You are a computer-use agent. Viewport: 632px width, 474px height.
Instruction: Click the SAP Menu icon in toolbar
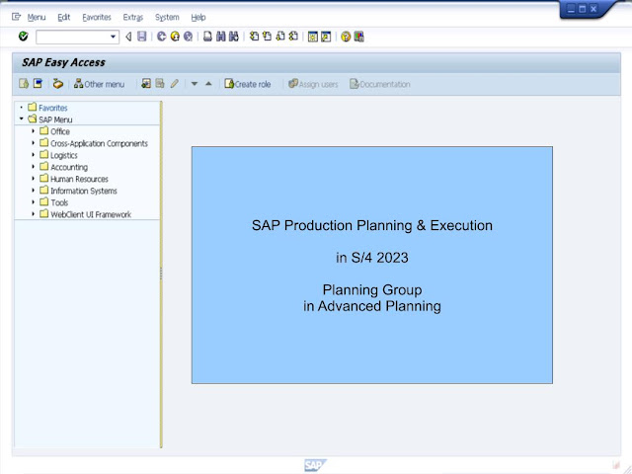point(38,84)
